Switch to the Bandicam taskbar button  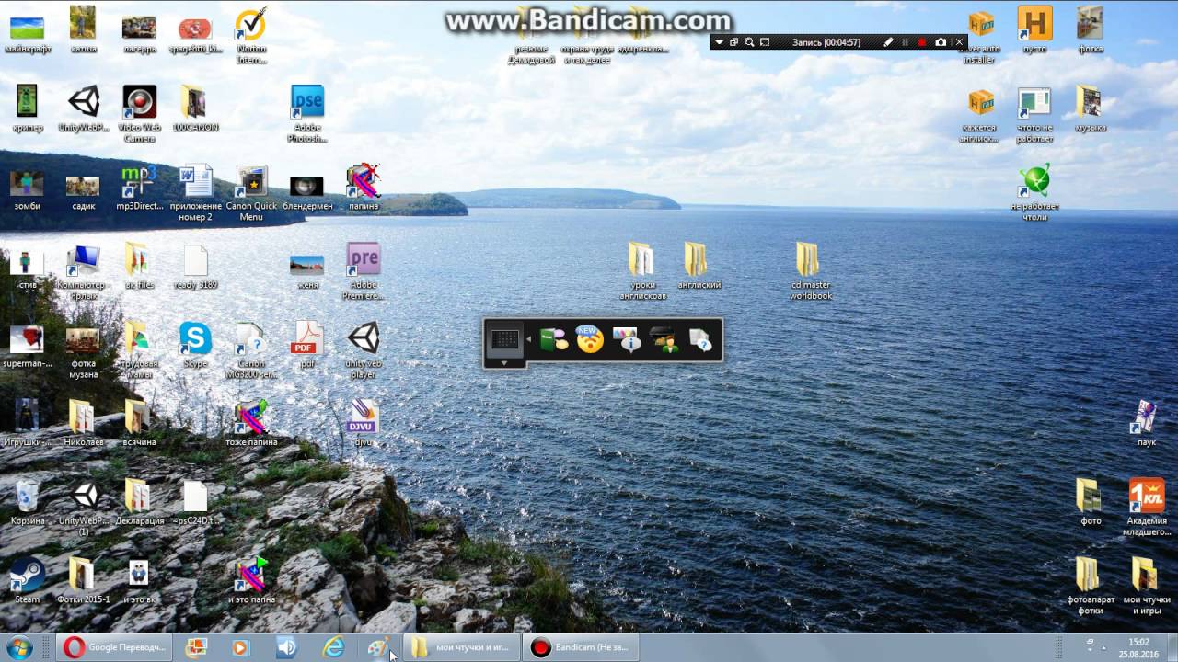click(x=580, y=647)
